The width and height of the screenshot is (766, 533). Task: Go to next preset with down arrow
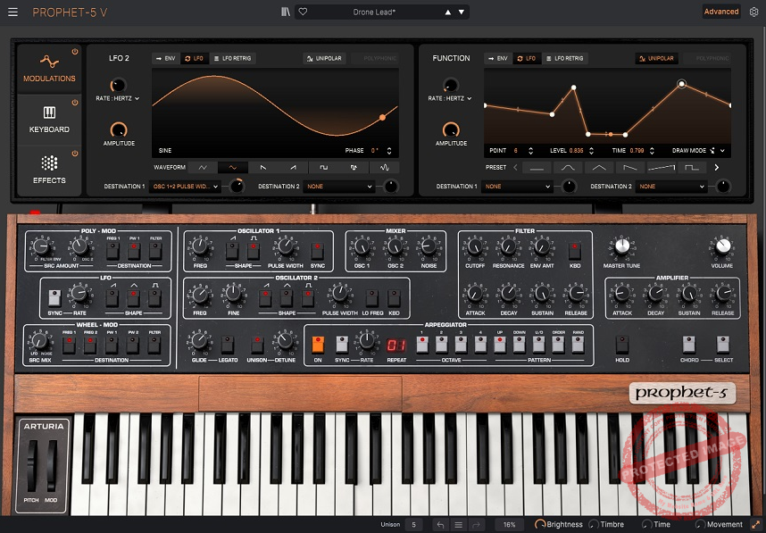pos(462,12)
